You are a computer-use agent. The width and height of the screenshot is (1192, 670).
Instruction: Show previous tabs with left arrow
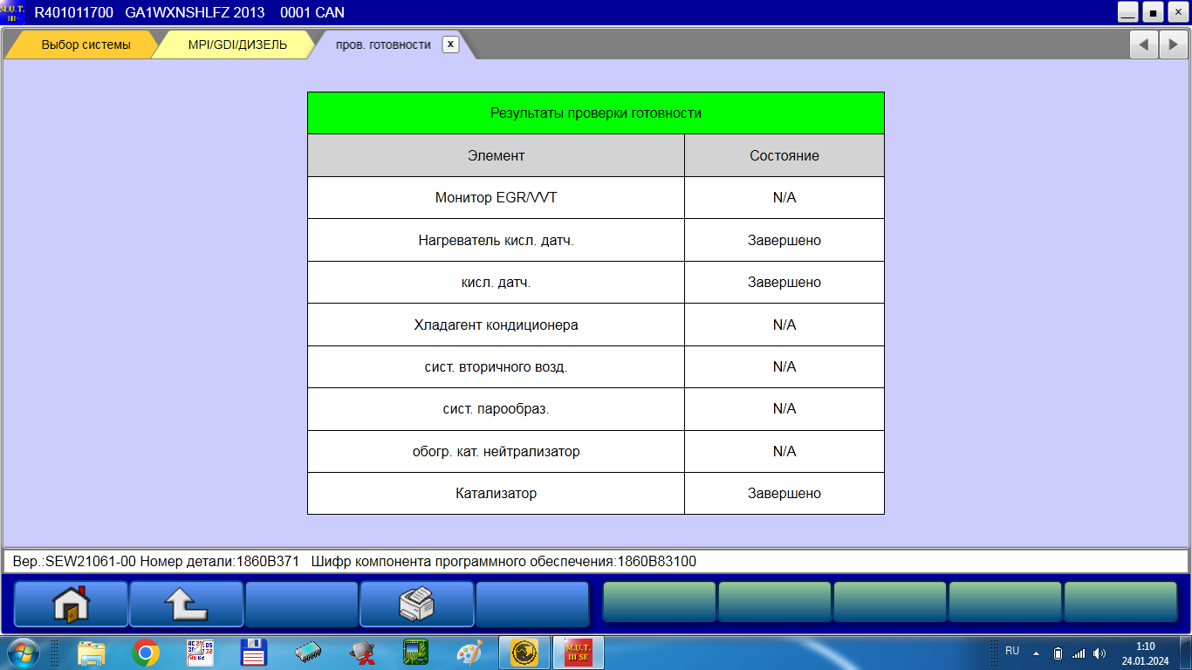pos(1143,44)
